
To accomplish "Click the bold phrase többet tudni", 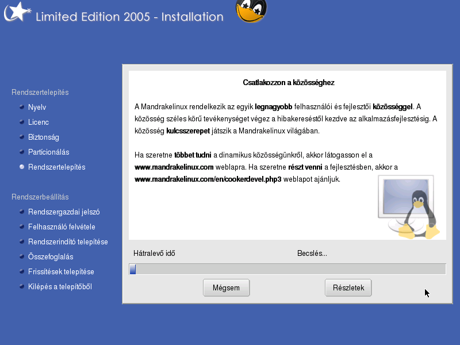I will click(193, 155).
